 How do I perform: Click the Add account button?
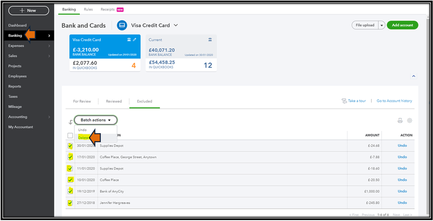(402, 25)
